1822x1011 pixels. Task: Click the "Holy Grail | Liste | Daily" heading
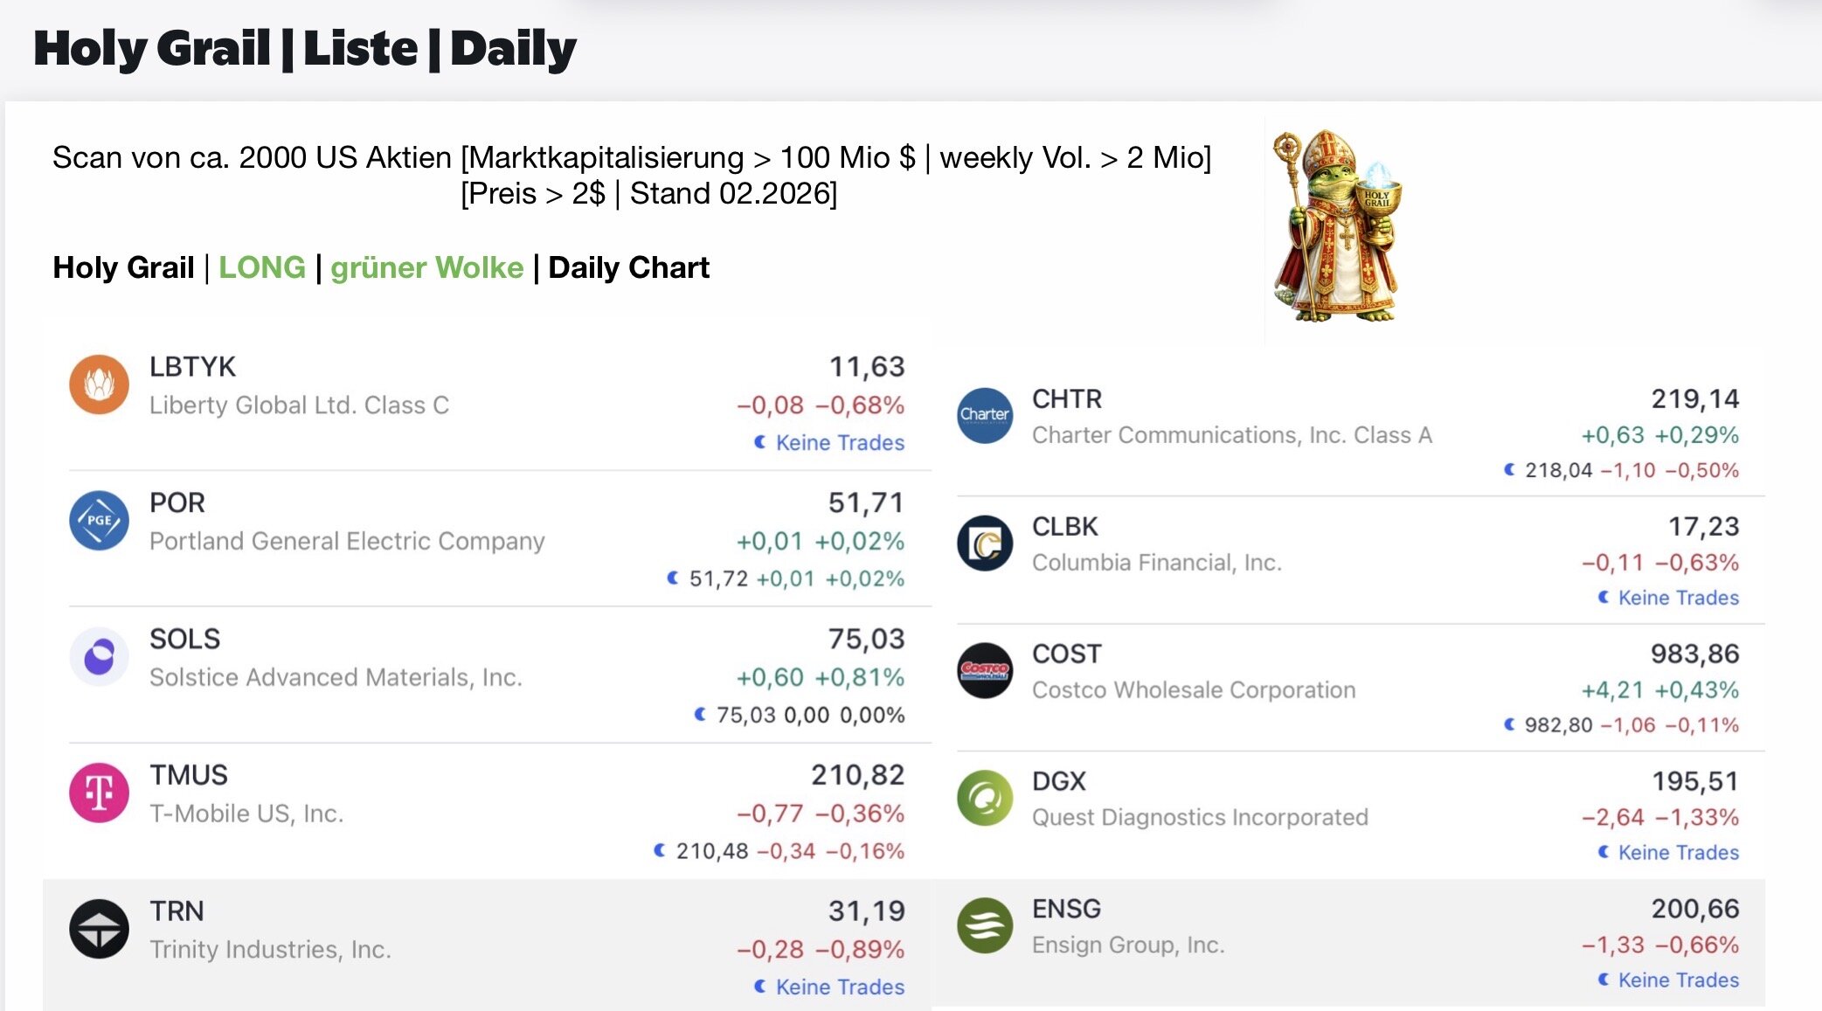tap(305, 48)
